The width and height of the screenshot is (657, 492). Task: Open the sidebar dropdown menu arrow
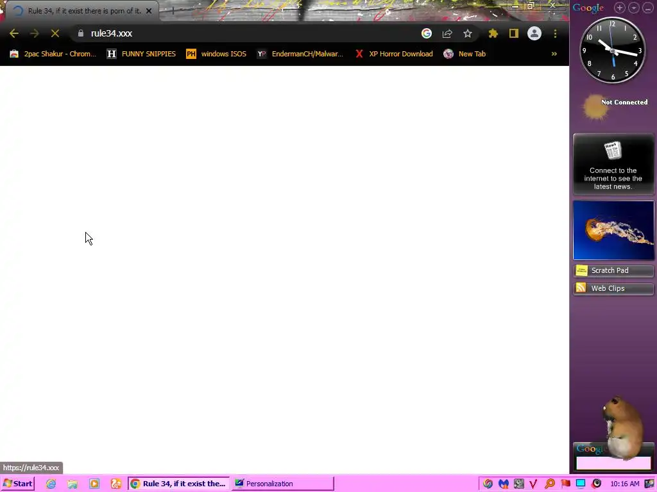tap(634, 8)
